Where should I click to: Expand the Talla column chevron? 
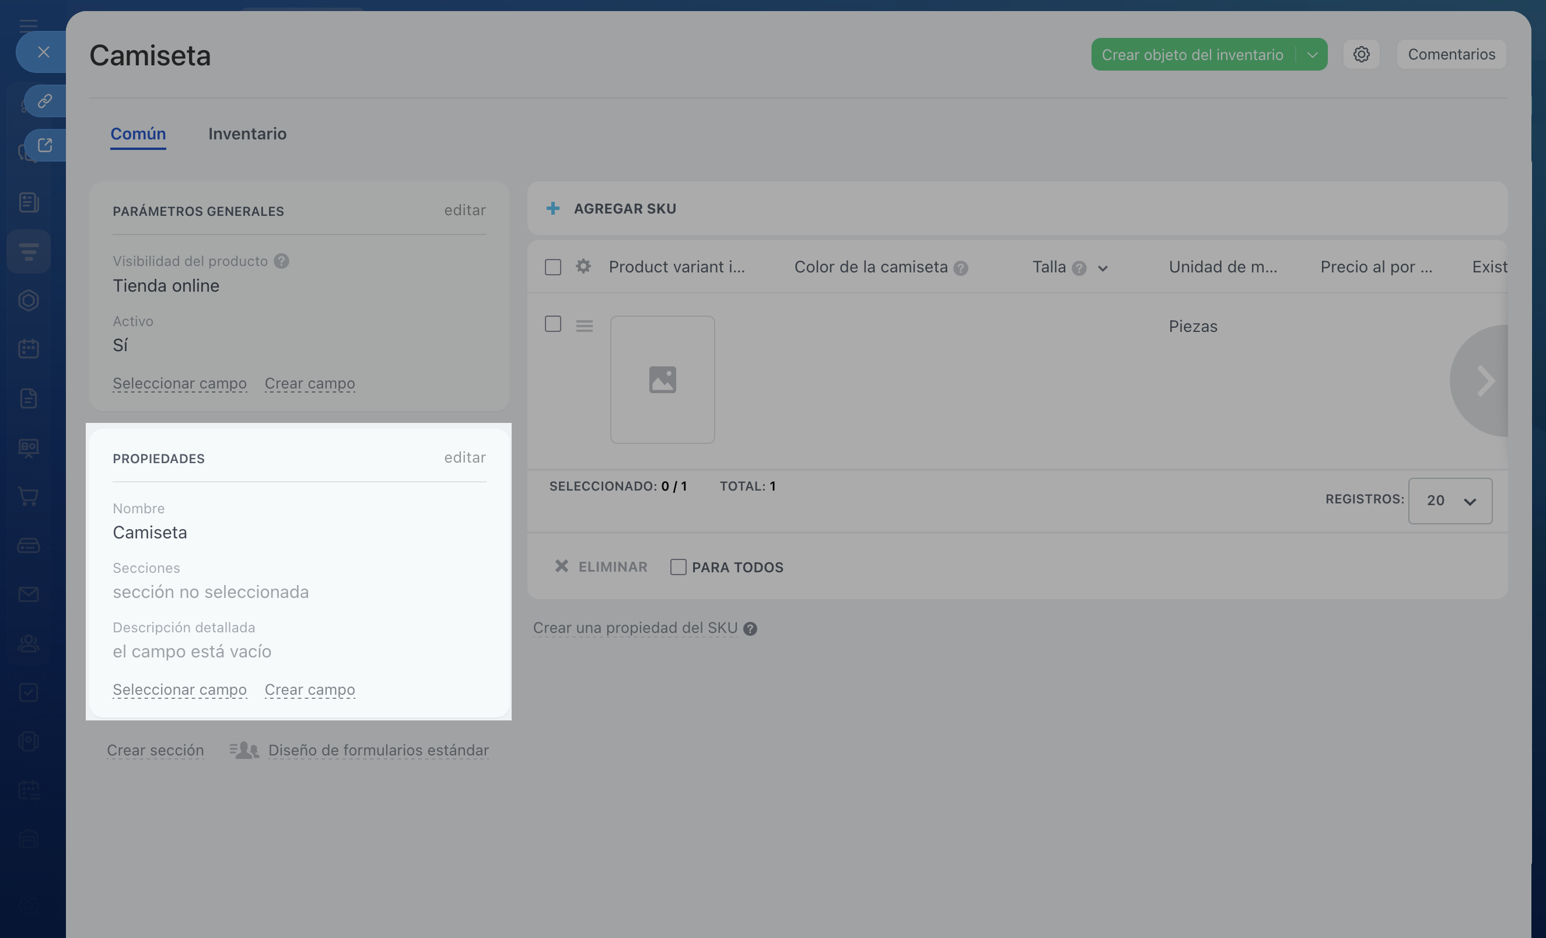click(x=1103, y=268)
